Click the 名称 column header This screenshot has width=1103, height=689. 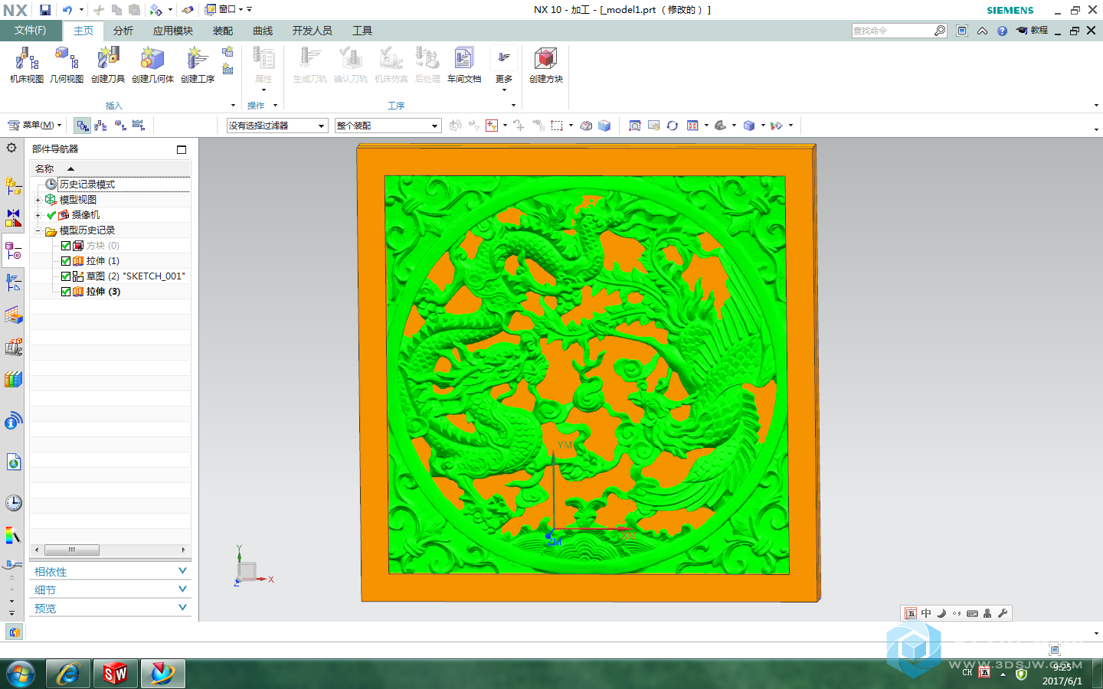pos(110,168)
